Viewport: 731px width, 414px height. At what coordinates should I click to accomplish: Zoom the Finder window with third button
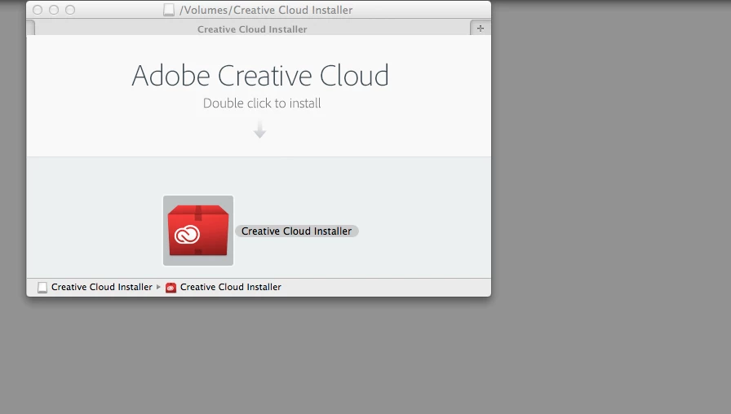tap(70, 10)
